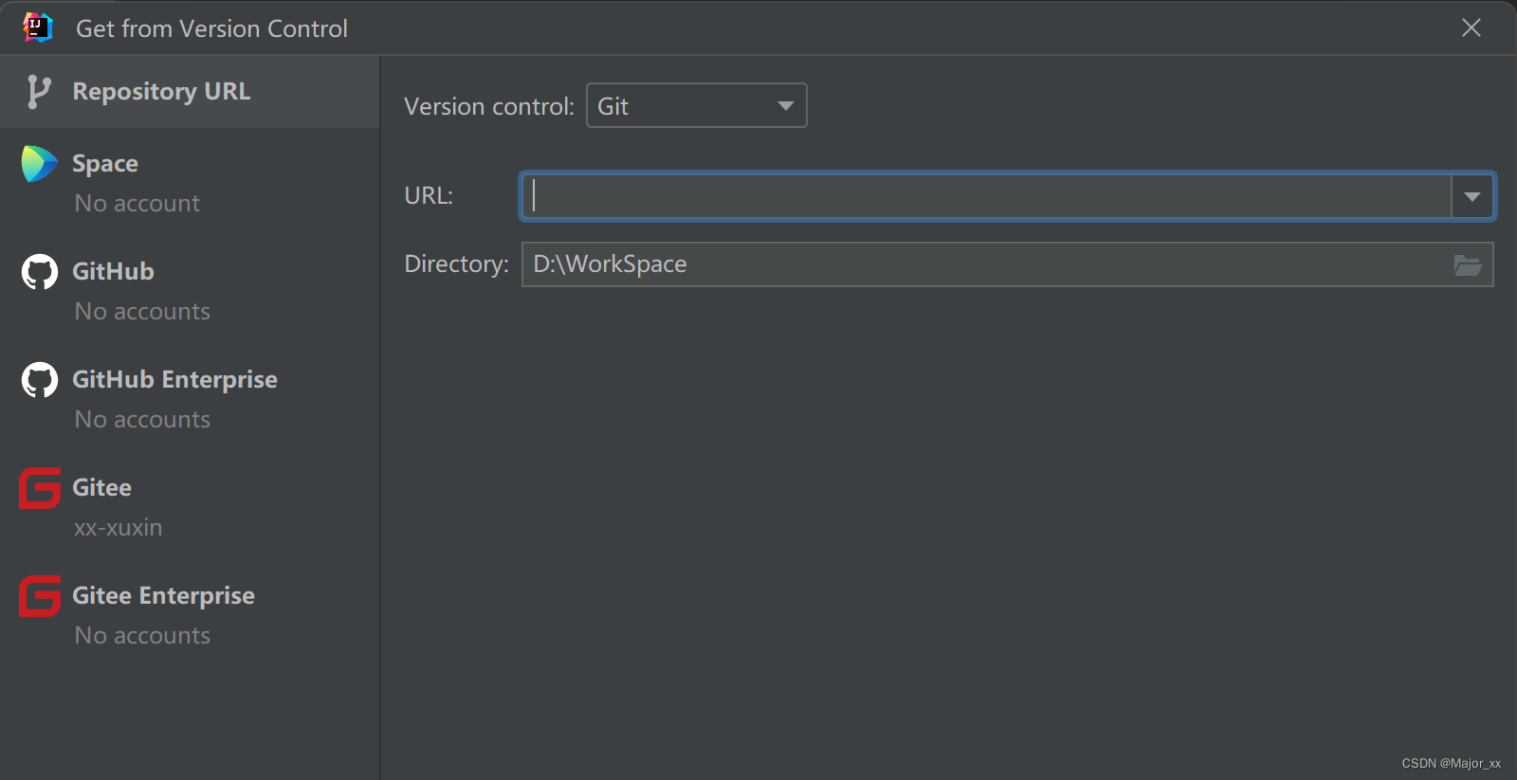Click the xx-xuxin Gitee account text
Screen dimensions: 1517x780
click(x=119, y=528)
